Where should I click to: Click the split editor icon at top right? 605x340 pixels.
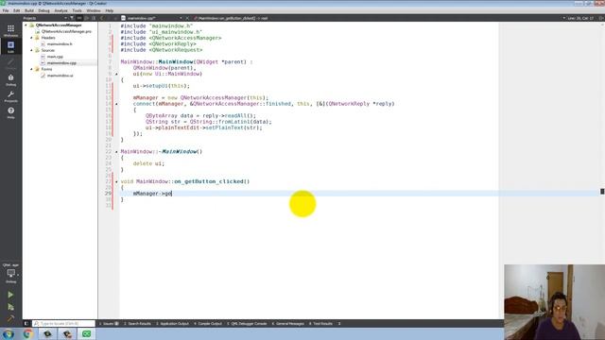pos(601,18)
